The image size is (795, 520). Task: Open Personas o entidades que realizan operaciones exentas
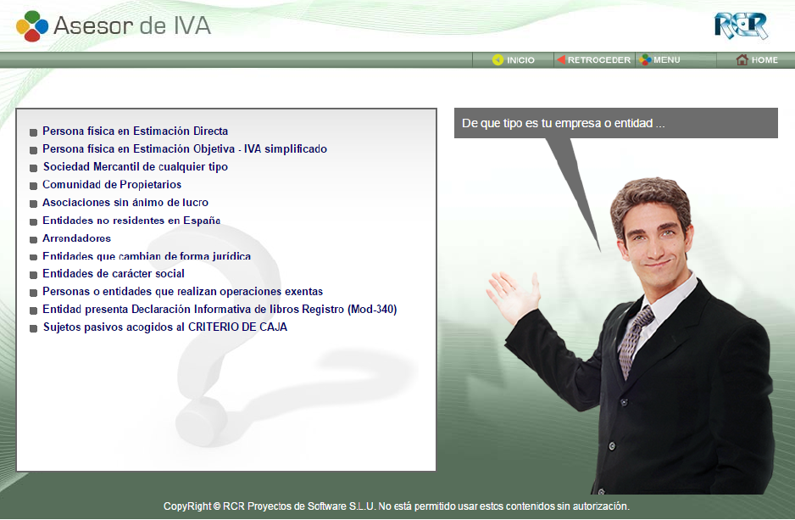[182, 291]
